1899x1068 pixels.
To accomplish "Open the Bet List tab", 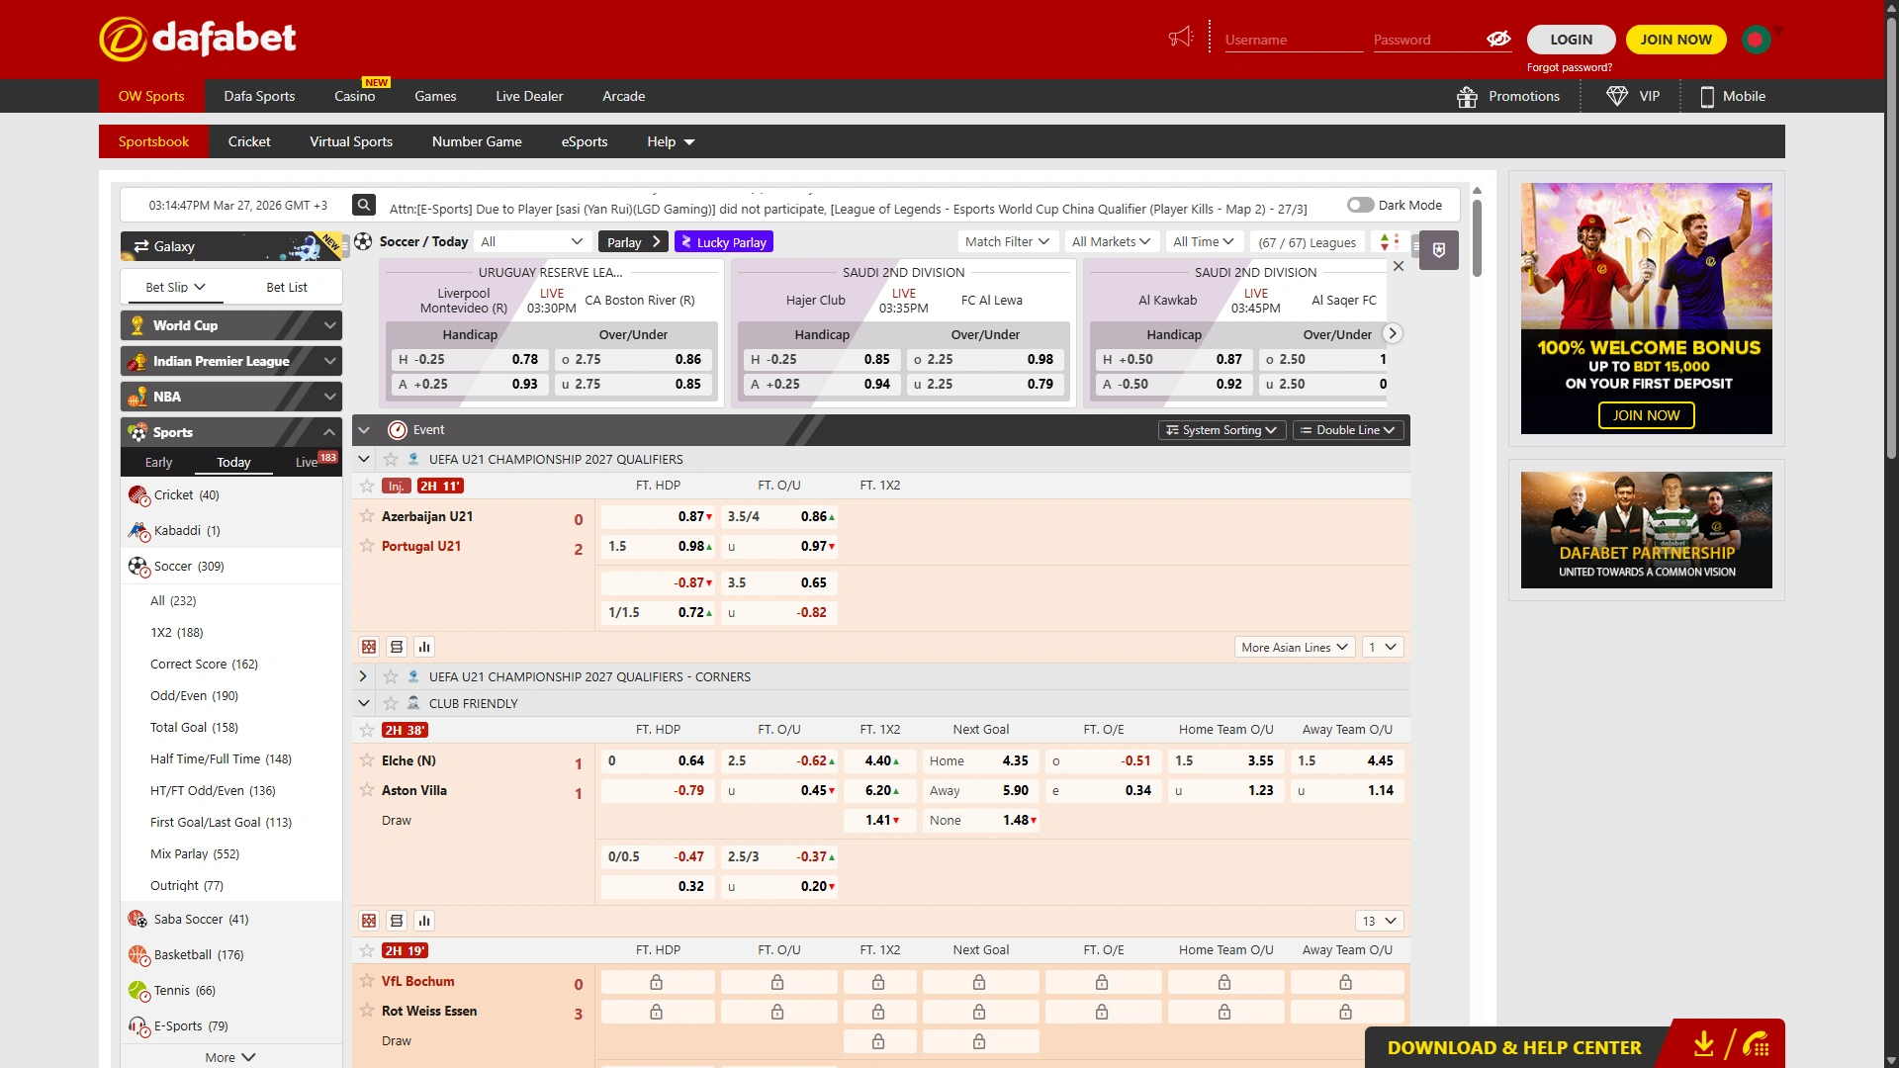I will (x=287, y=287).
